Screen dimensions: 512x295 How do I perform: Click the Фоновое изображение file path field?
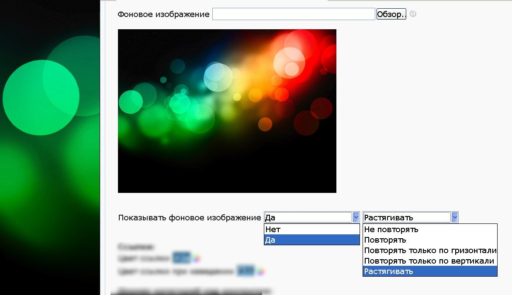(294, 14)
